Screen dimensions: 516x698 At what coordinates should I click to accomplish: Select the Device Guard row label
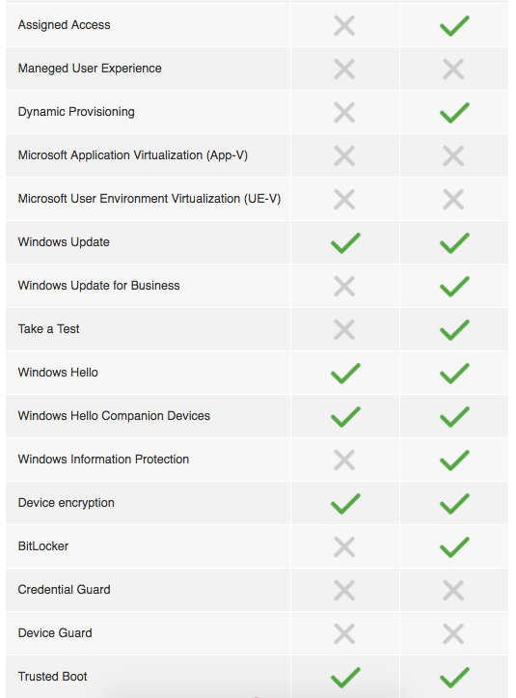pos(55,633)
